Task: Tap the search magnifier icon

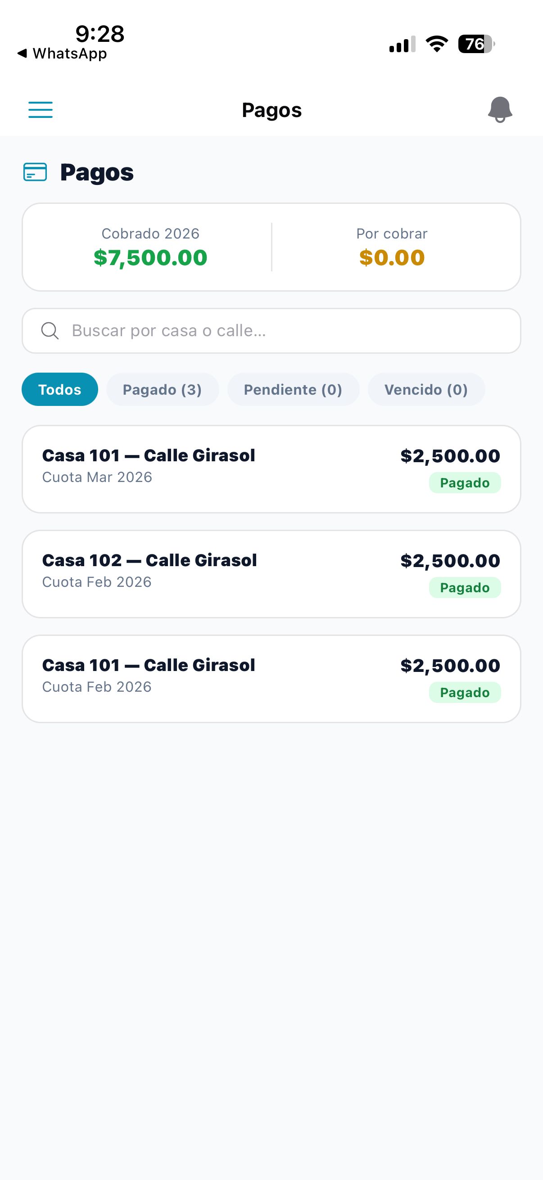Action: pyautogui.click(x=50, y=331)
